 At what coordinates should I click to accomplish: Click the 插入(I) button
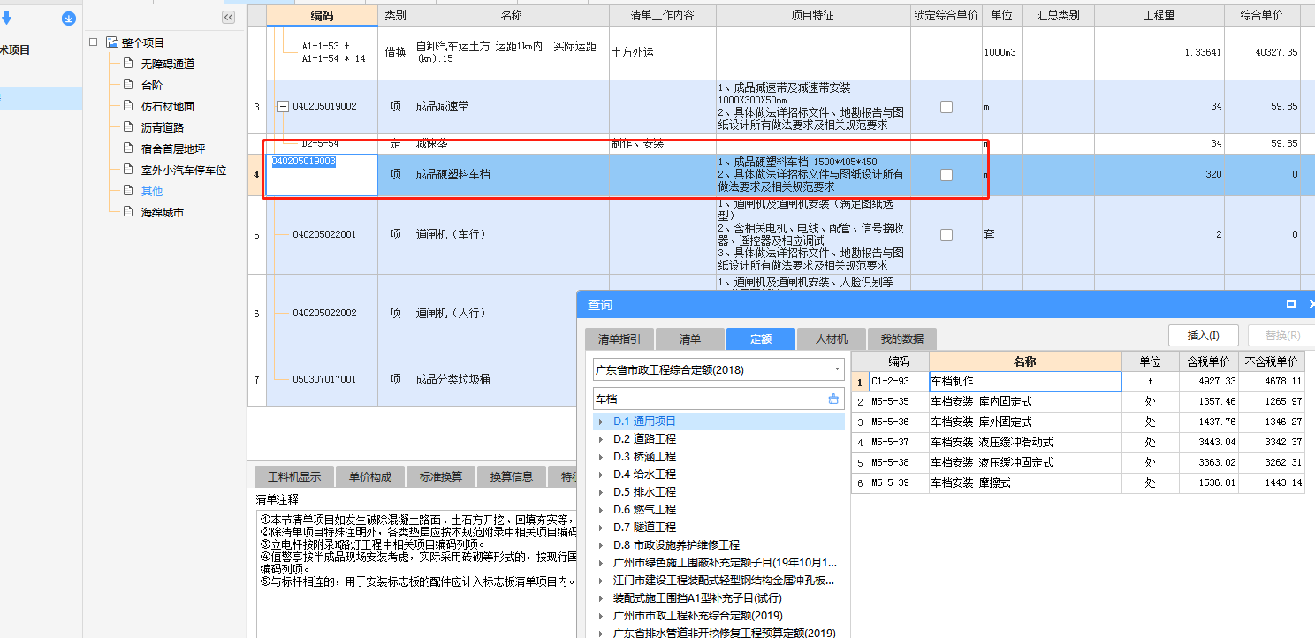(1203, 336)
